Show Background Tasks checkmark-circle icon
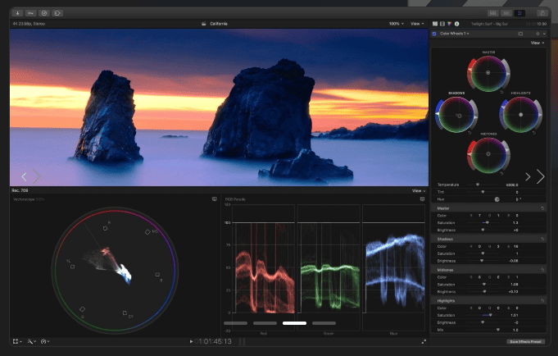The width and height of the screenshot is (558, 356). (x=44, y=13)
